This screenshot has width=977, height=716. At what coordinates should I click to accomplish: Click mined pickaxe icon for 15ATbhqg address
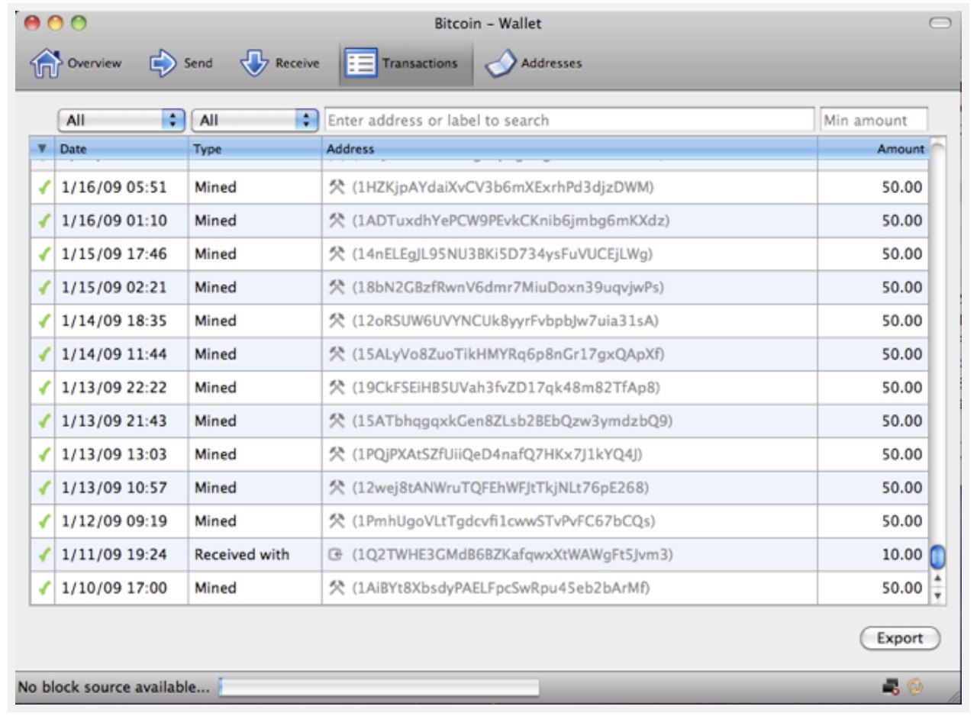pos(337,421)
